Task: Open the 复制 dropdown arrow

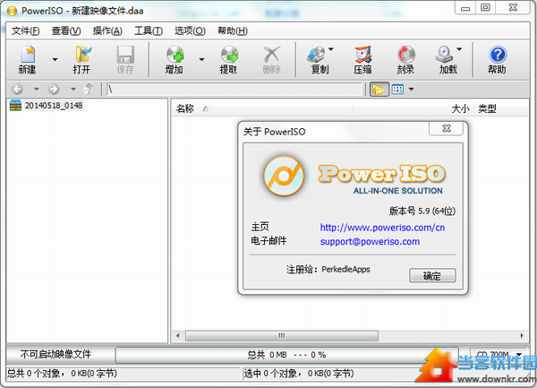Action: [x=331, y=49]
